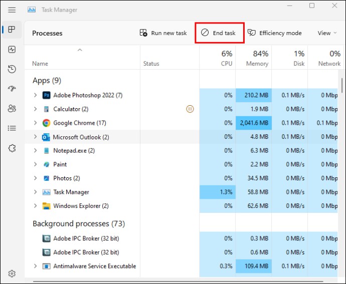This screenshot has height=284, width=346.
Task: Click the End task button
Action: 219,33
